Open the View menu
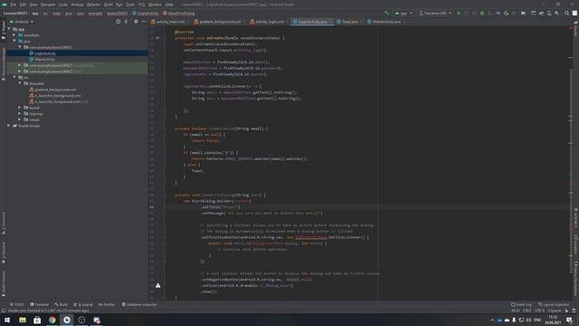 (33, 5)
